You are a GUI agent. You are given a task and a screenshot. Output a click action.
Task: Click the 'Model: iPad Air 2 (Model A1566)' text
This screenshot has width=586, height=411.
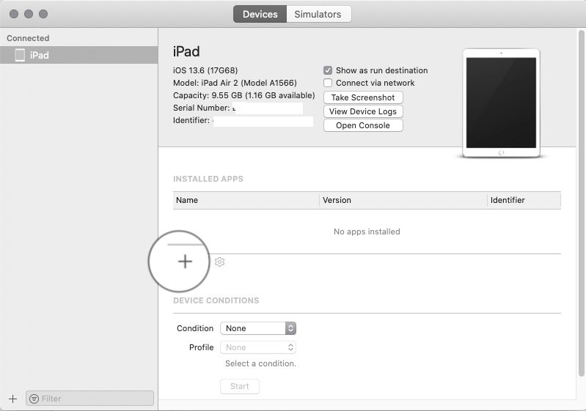click(235, 83)
